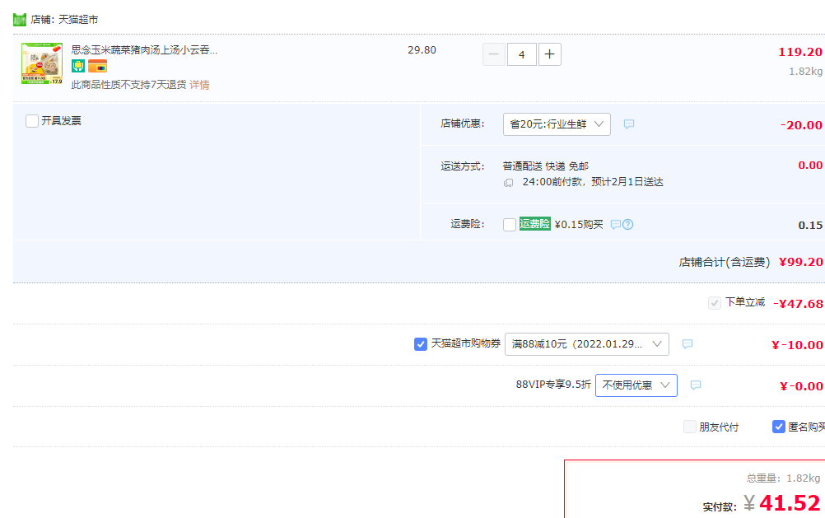Click comment icon beside 不使用优惠 dropdown
The height and width of the screenshot is (518, 825).
click(696, 385)
